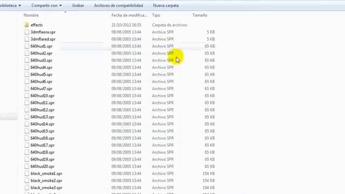The image size is (345, 194).
Task: Click the black_smoke2.spr file icon
Action: [x=27, y=181]
